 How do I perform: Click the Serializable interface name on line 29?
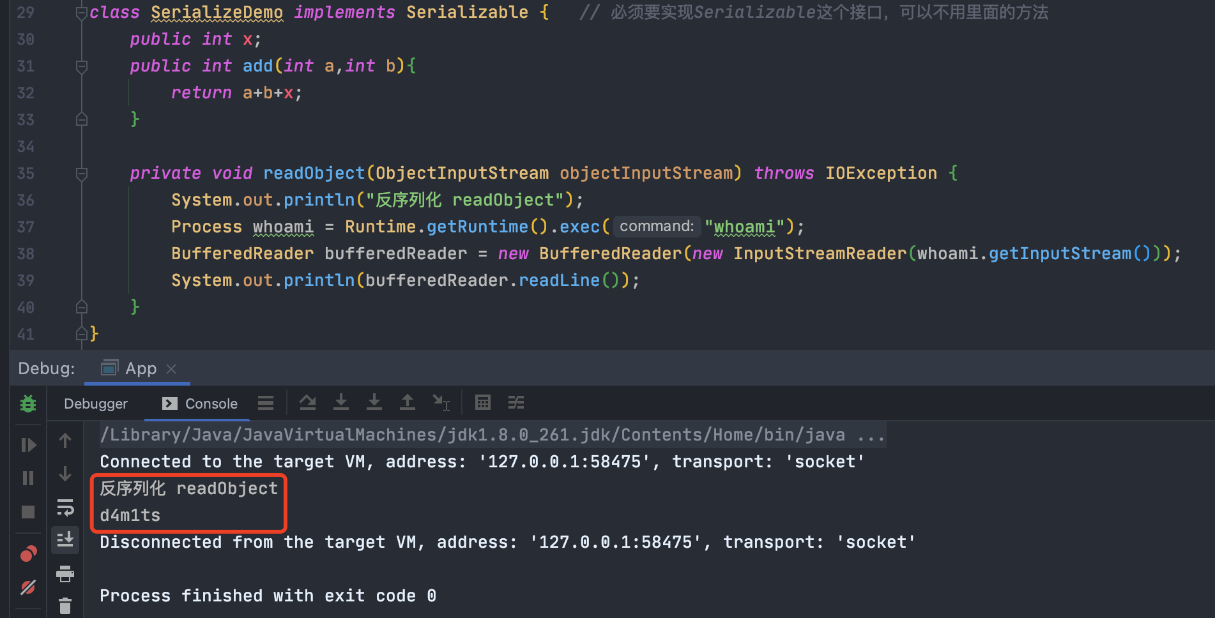pyautogui.click(x=467, y=12)
